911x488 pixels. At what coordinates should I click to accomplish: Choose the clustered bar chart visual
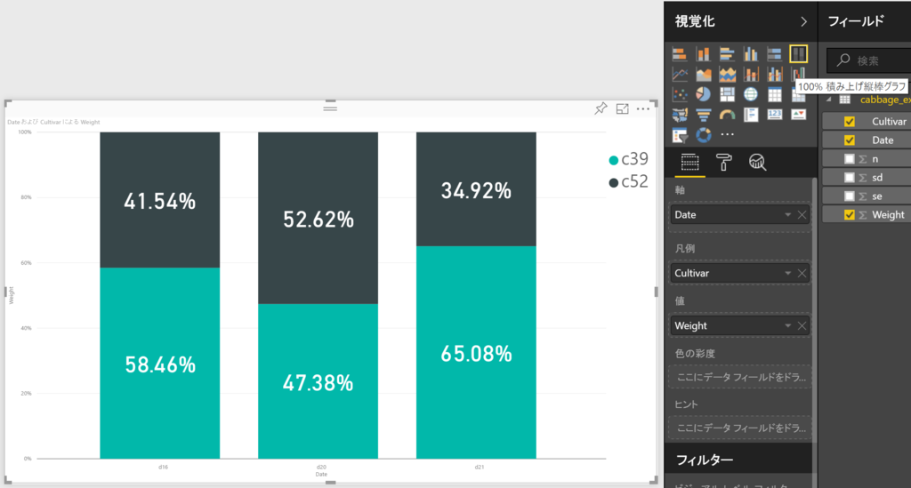click(x=727, y=54)
